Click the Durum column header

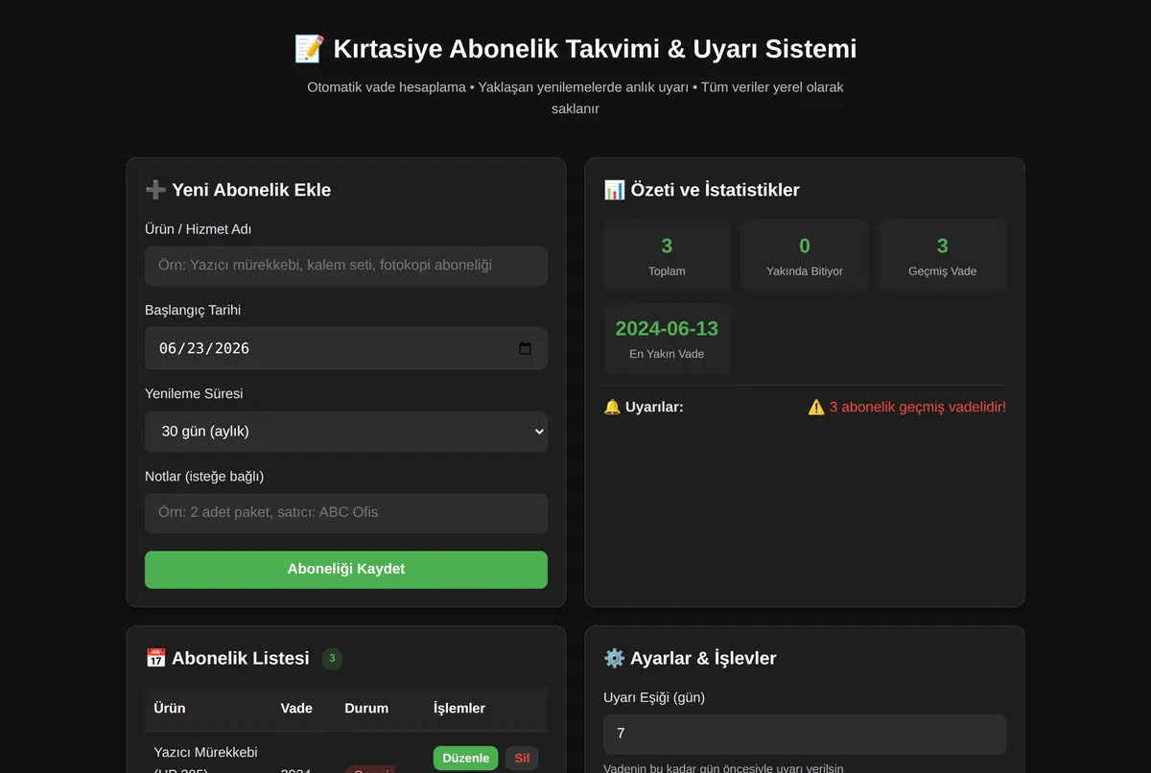coord(366,709)
